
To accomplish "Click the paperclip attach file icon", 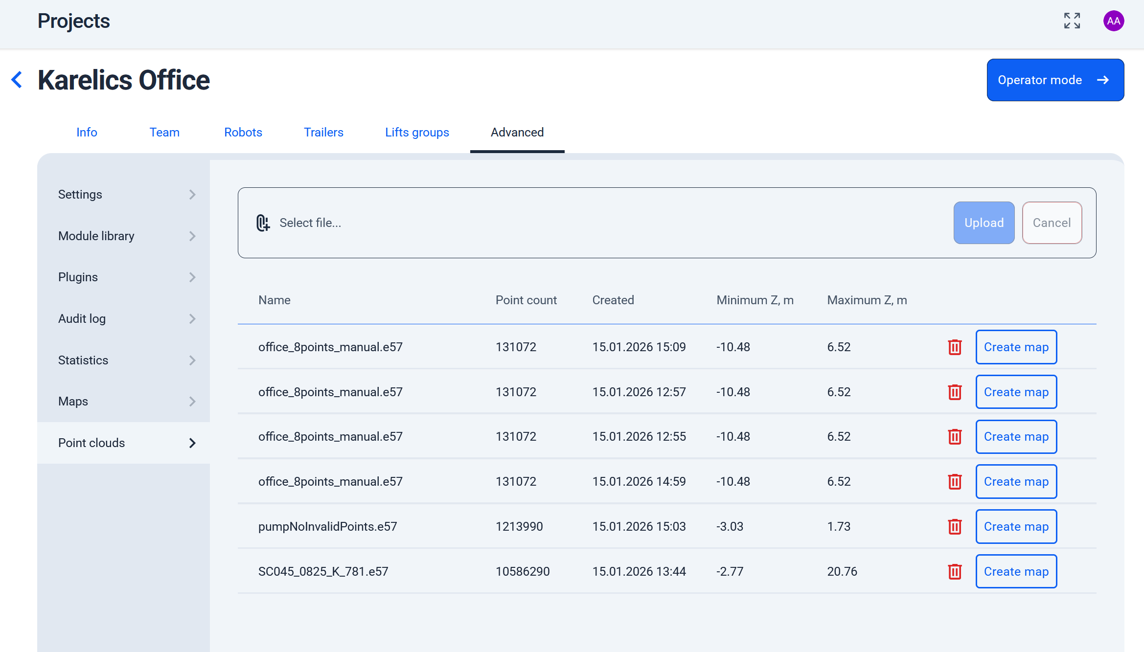I will click(x=263, y=223).
